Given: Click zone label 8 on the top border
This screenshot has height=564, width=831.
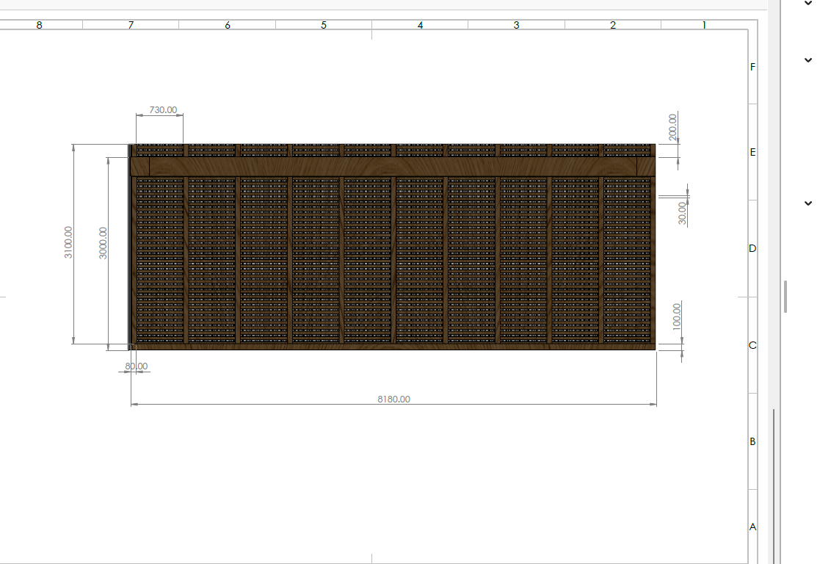Looking at the screenshot, I should click(x=39, y=25).
